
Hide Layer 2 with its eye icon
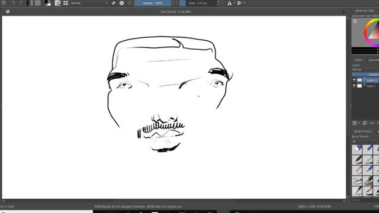[x=354, y=80]
